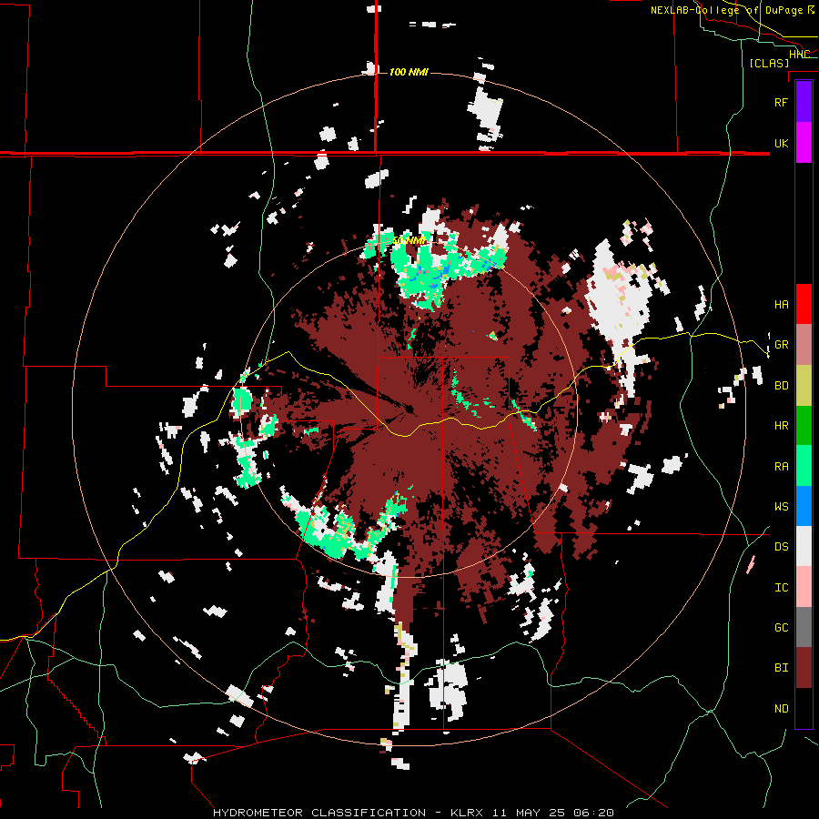Click the blue WS color swatch
The height and width of the screenshot is (819, 819).
pos(804,506)
